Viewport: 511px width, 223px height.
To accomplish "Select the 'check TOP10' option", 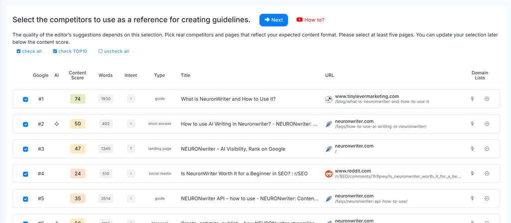I will [x=70, y=51].
